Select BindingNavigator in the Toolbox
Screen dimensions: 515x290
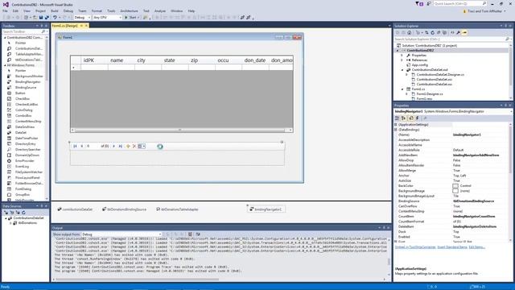pyautogui.click(x=28, y=81)
